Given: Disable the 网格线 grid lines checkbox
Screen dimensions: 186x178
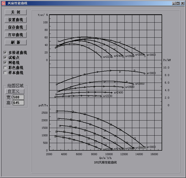Looking at the screenshot, I should 5,63.
